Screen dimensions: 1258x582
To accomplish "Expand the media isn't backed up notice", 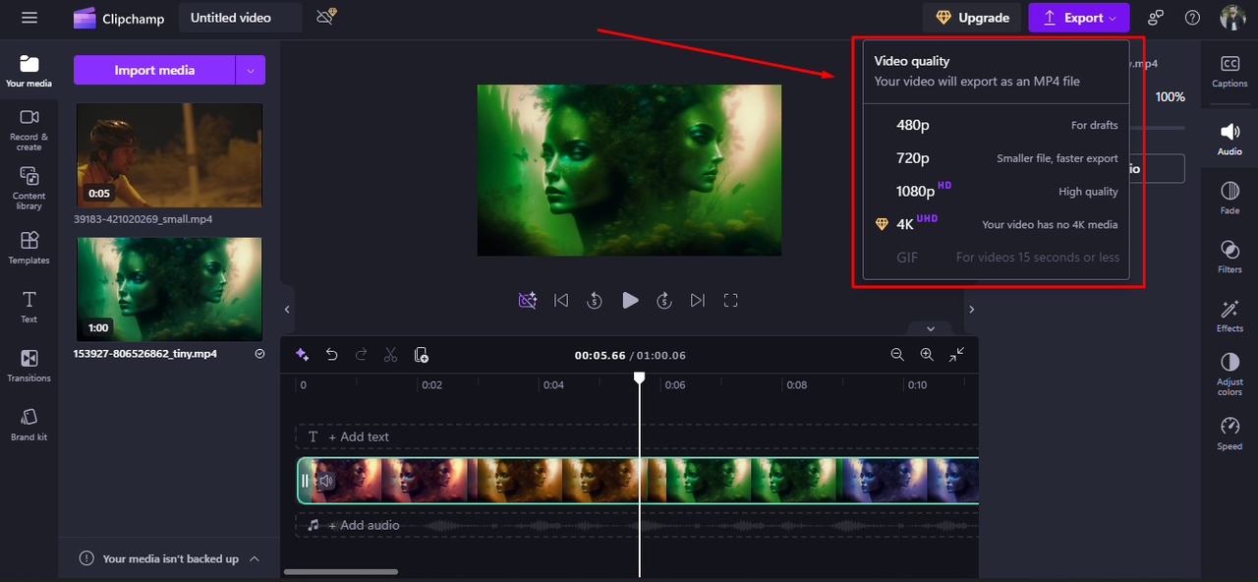I will (255, 558).
